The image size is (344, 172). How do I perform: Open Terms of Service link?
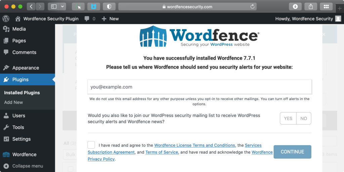pyautogui.click(x=162, y=152)
